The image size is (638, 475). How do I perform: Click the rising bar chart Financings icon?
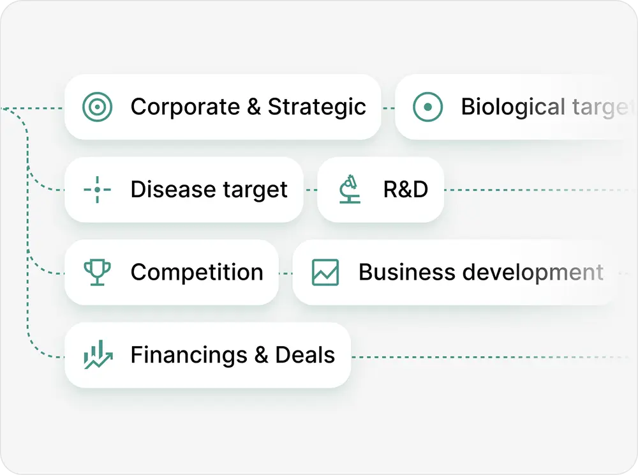pos(98,355)
